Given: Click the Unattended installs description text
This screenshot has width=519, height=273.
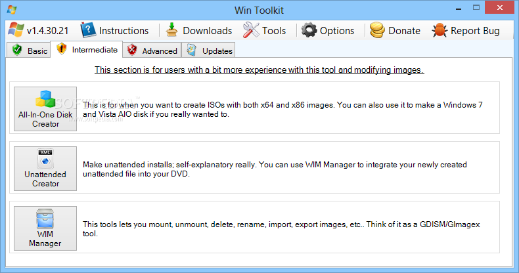Looking at the screenshot, I should (275, 169).
